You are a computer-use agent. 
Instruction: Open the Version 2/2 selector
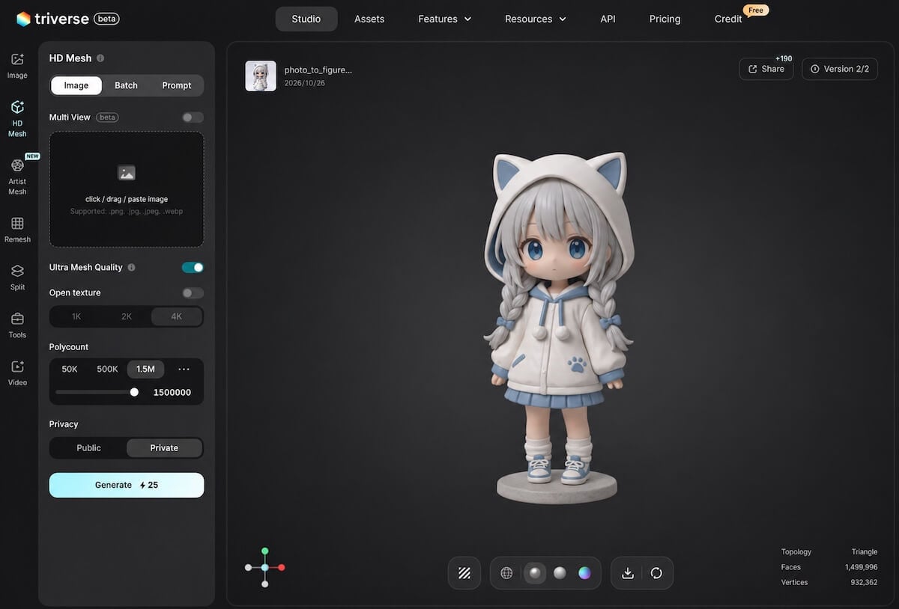click(x=840, y=69)
